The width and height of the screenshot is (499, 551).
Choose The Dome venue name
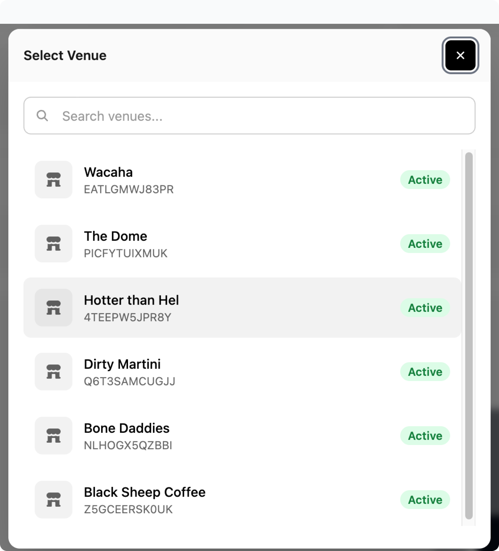click(116, 236)
